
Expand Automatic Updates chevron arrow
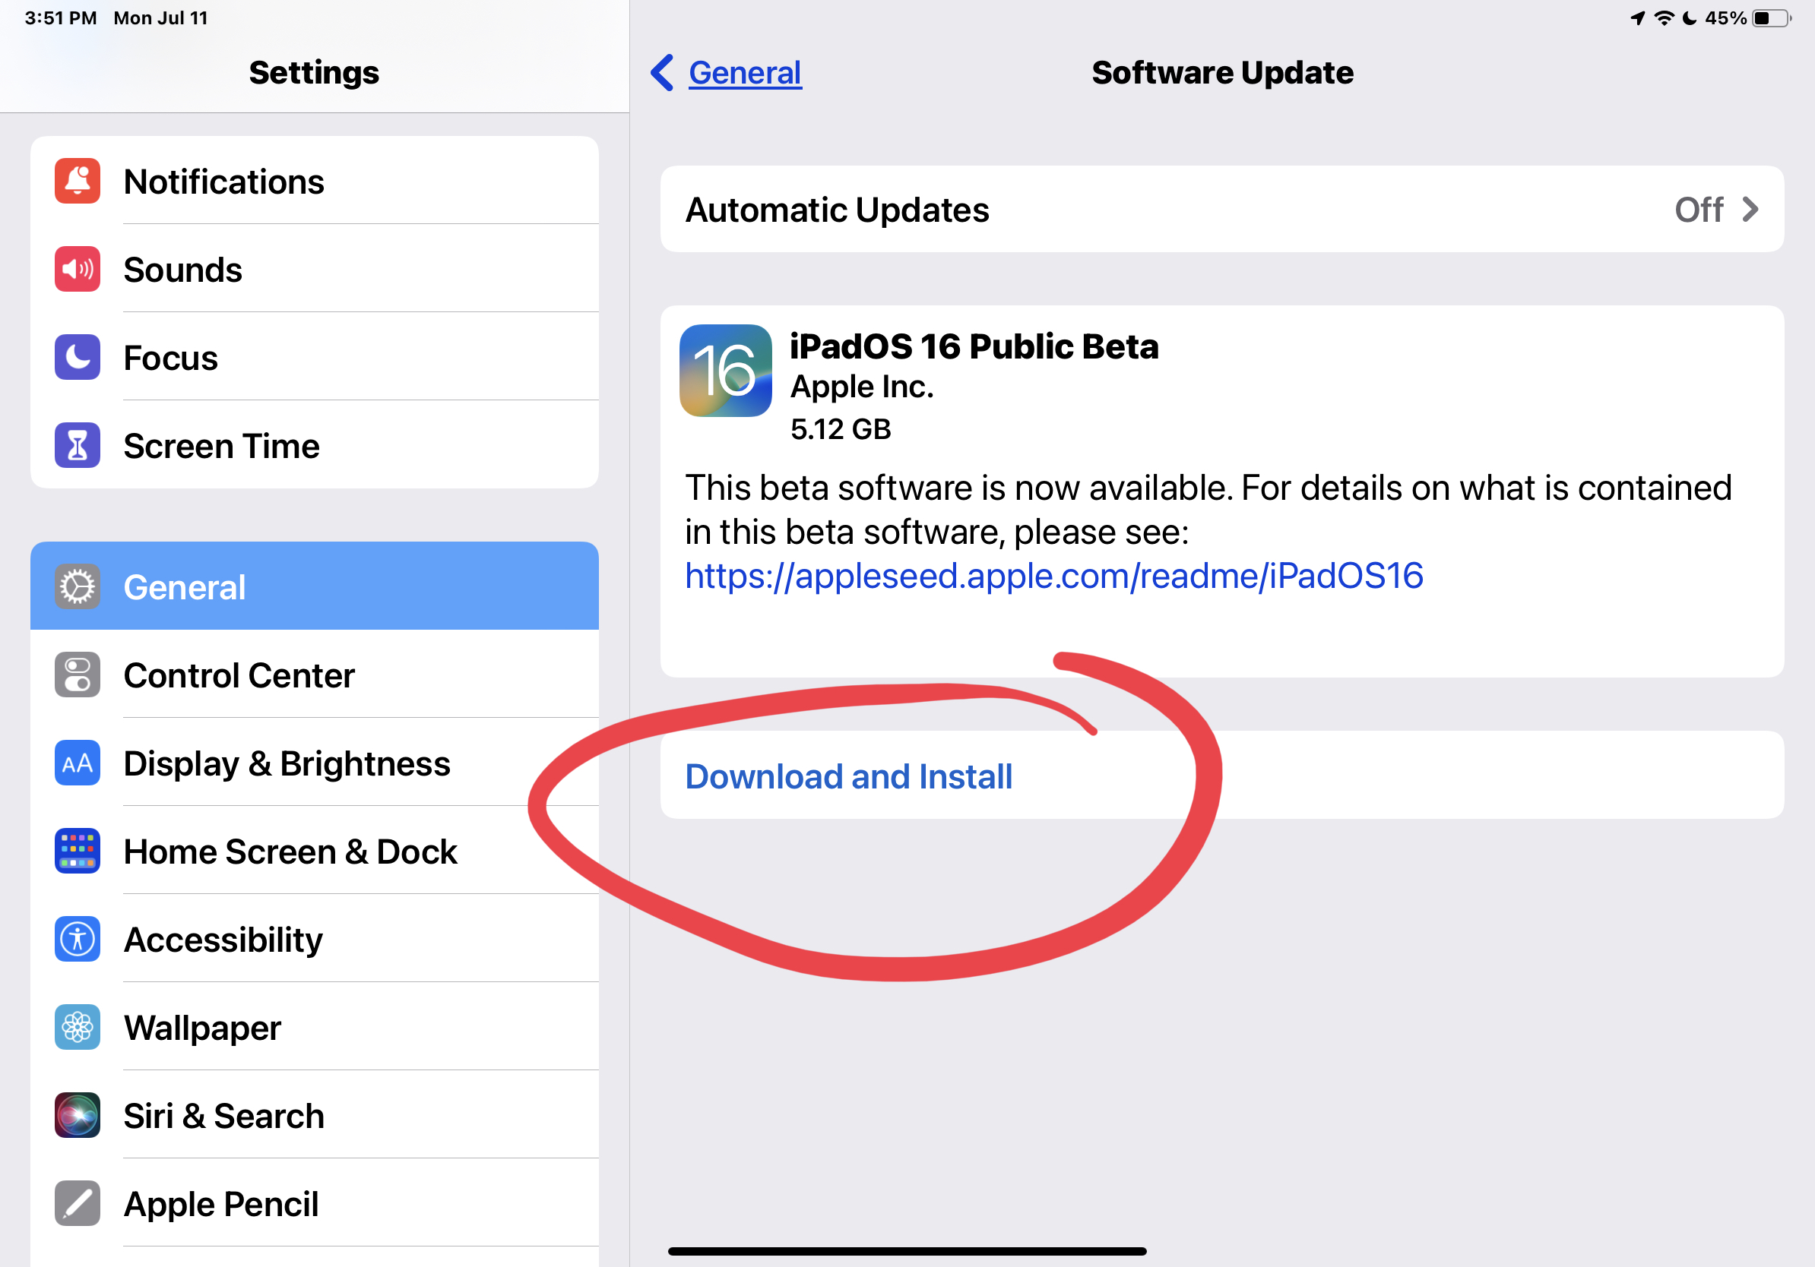1750,210
